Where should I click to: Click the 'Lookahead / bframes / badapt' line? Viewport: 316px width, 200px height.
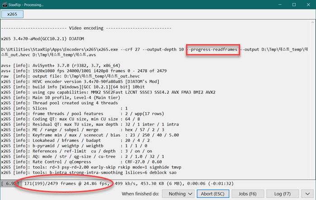(75, 141)
